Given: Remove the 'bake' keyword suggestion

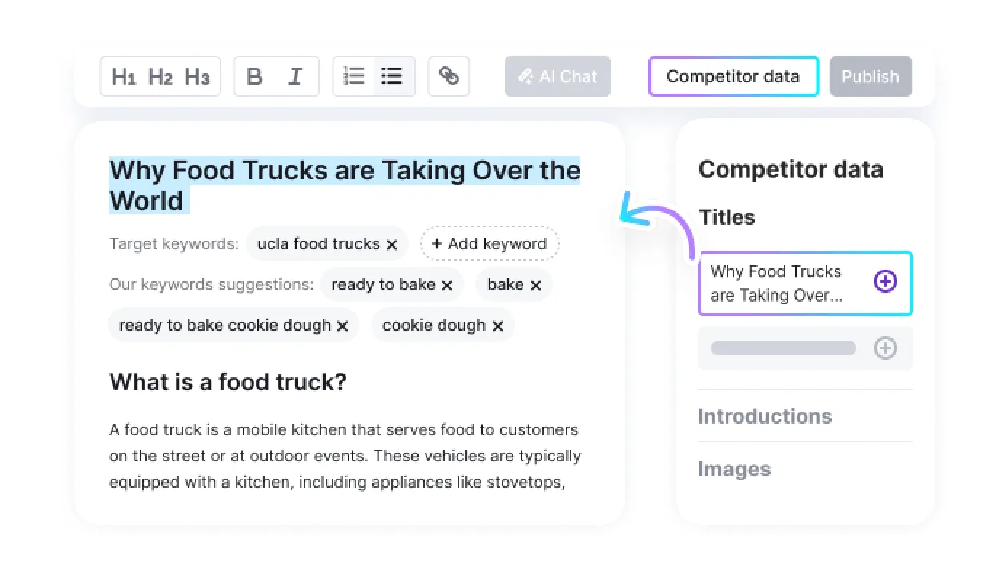Looking at the screenshot, I should pos(536,286).
